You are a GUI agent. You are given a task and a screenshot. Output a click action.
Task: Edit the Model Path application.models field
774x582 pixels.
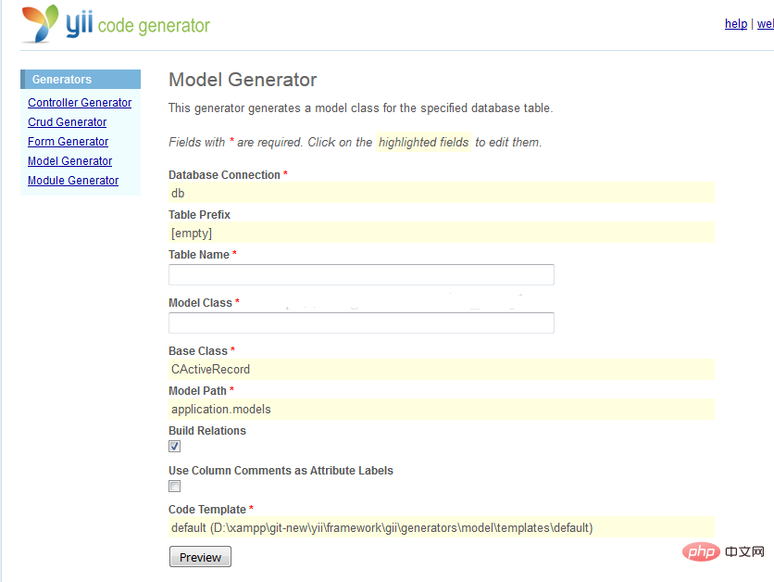click(x=441, y=409)
